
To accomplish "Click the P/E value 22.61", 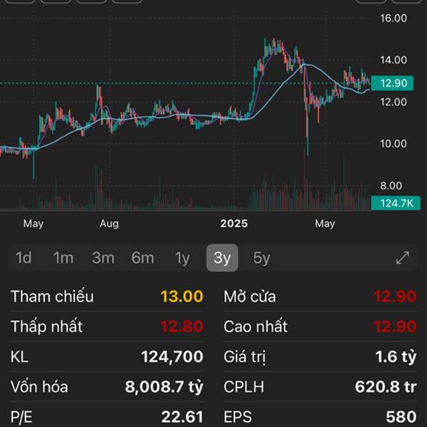I will pyautogui.click(x=182, y=416).
